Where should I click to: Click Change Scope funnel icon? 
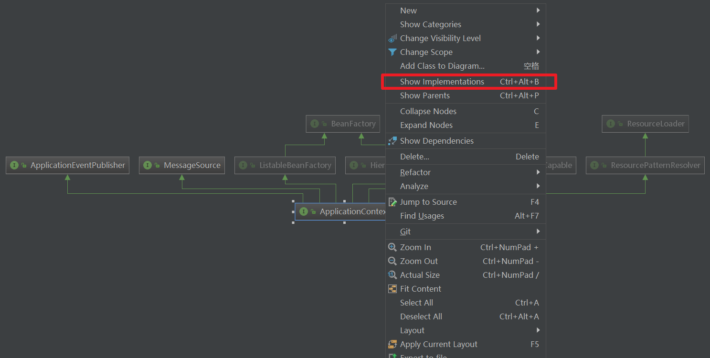point(392,52)
